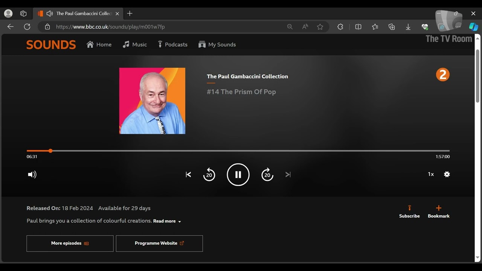This screenshot has height=271, width=482.
Task: Click the Paul Gambaccini episode artwork
Action: [152, 101]
